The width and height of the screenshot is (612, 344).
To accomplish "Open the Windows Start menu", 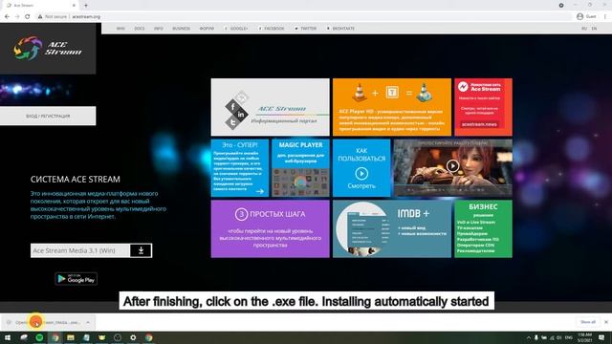I will [x=8, y=337].
